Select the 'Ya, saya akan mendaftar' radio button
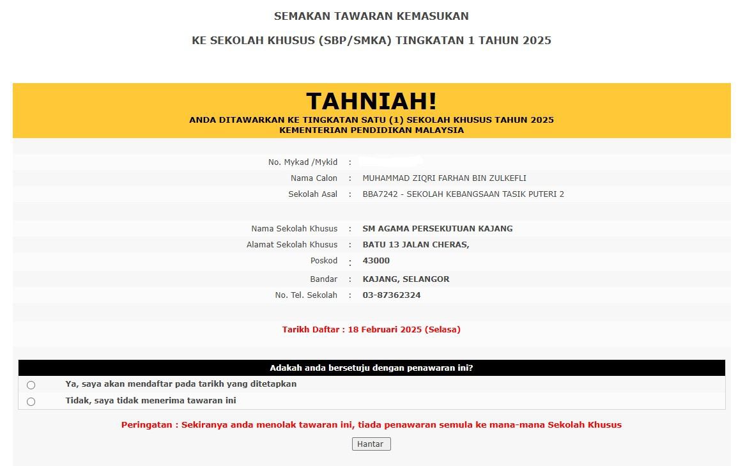752x466 pixels. [31, 385]
